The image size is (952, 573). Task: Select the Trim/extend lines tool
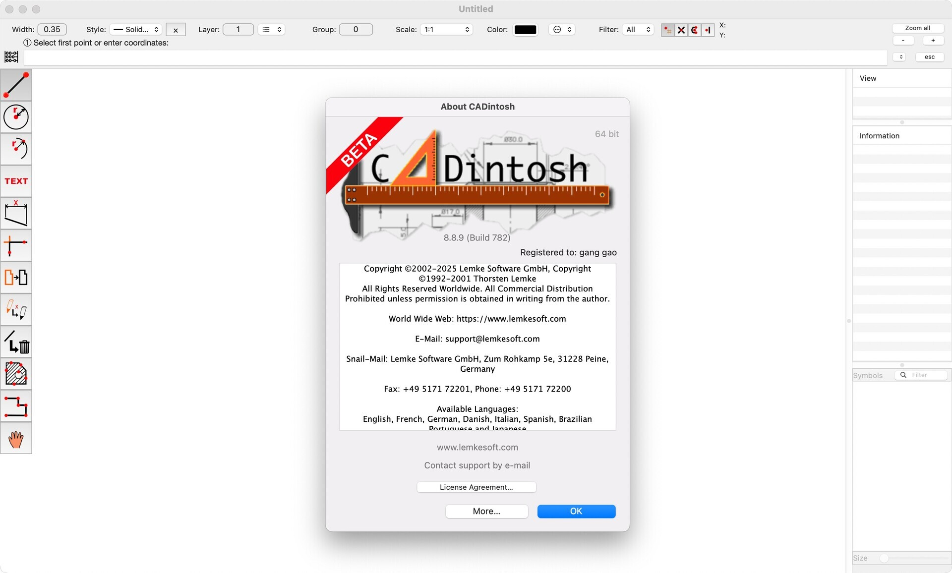coord(16,245)
